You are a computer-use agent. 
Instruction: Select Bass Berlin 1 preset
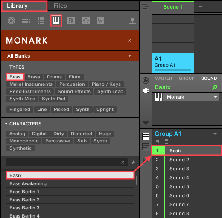[70, 192]
